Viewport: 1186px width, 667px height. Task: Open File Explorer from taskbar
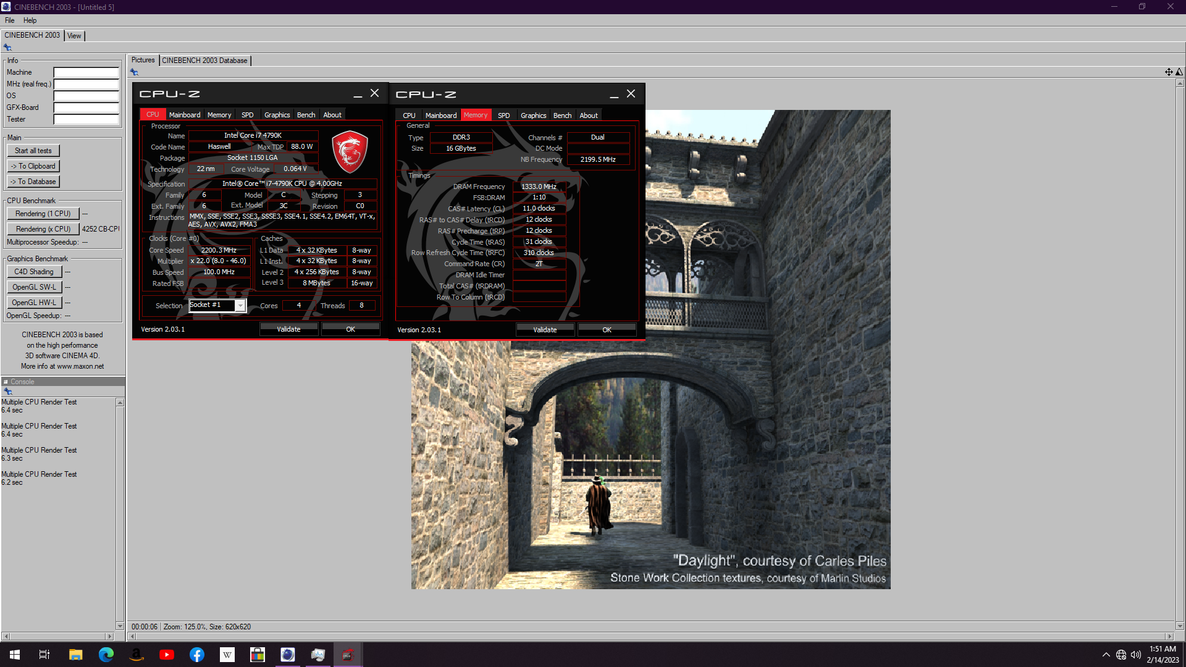(75, 655)
